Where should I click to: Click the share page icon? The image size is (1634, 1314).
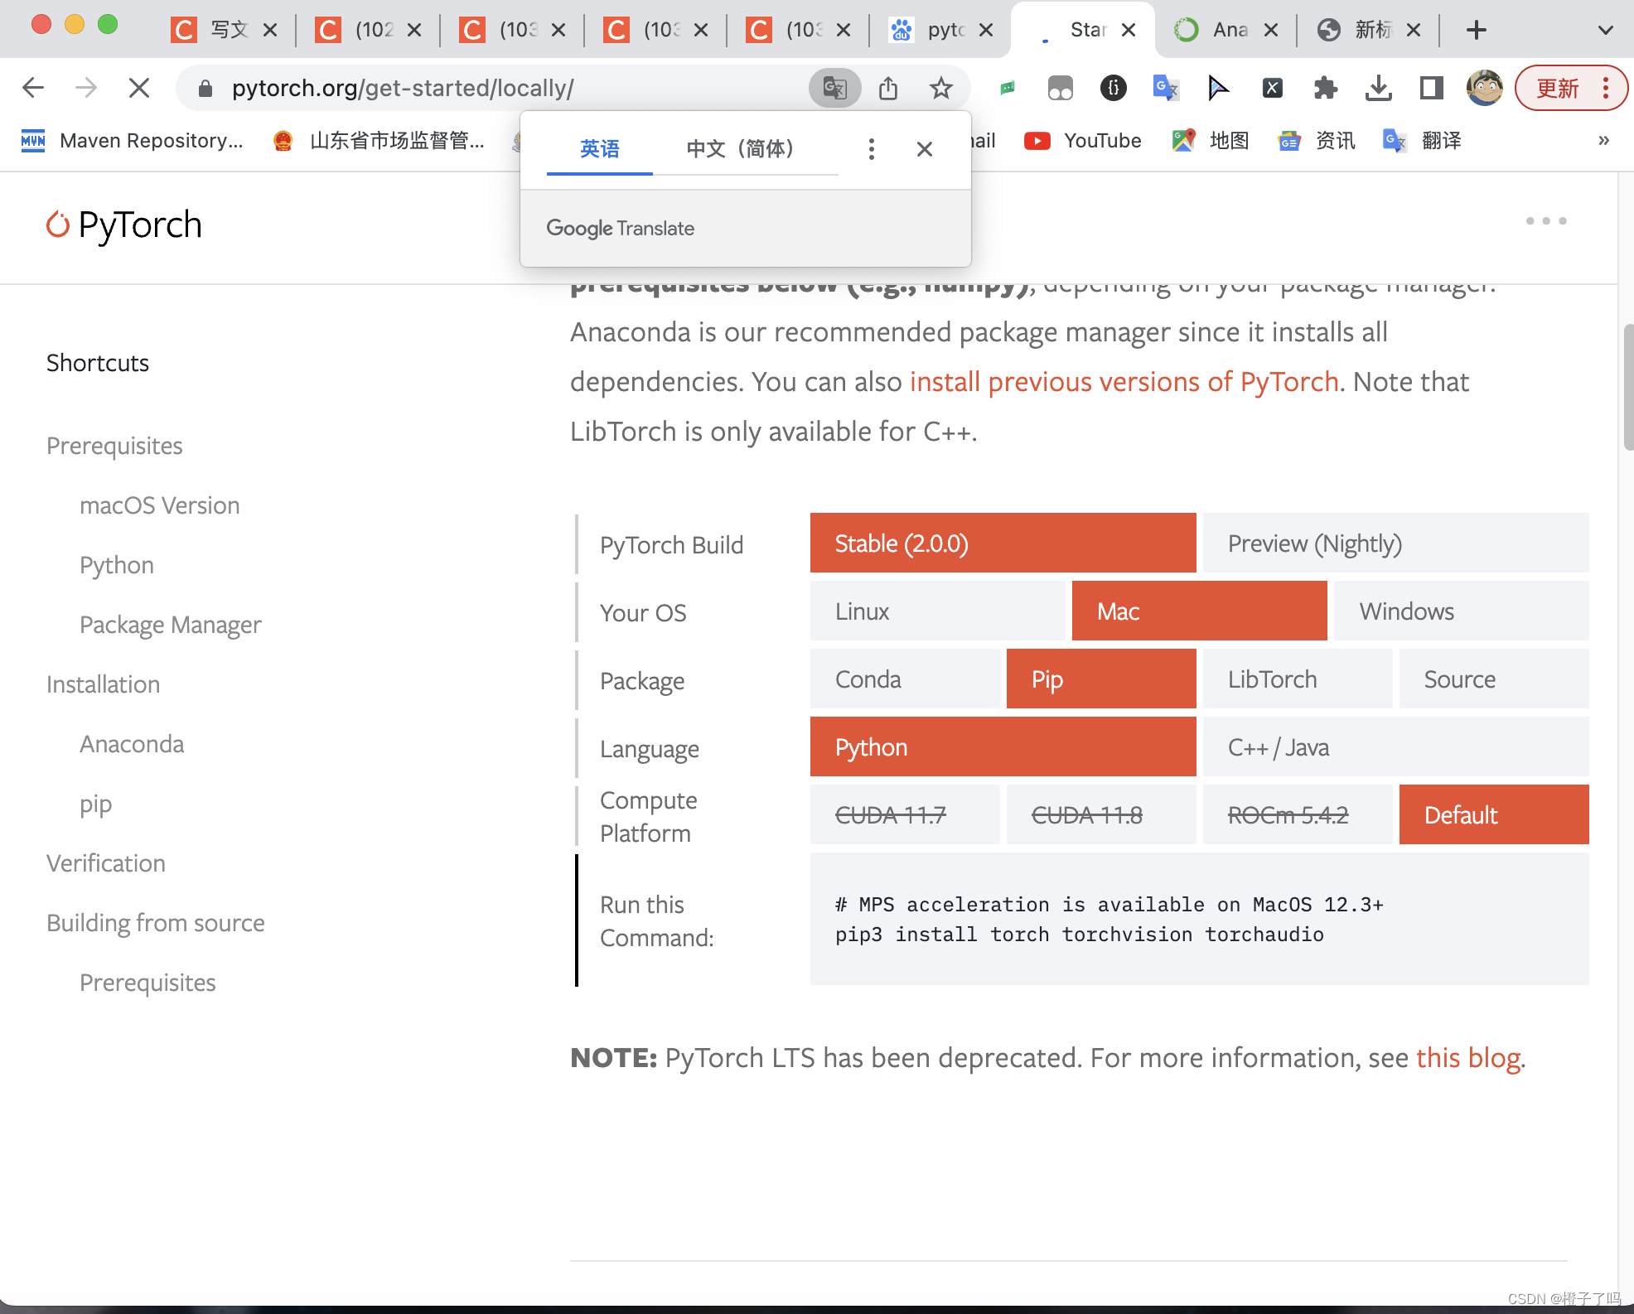click(888, 88)
